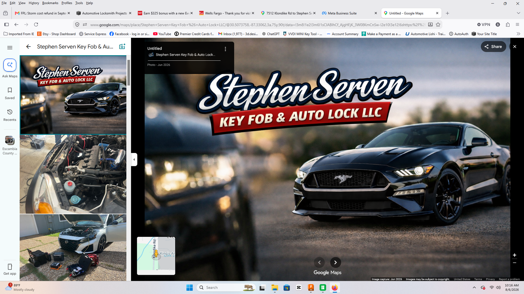Switch to the Meta Business Suite tab
The image size is (524, 294).
click(x=350, y=13)
